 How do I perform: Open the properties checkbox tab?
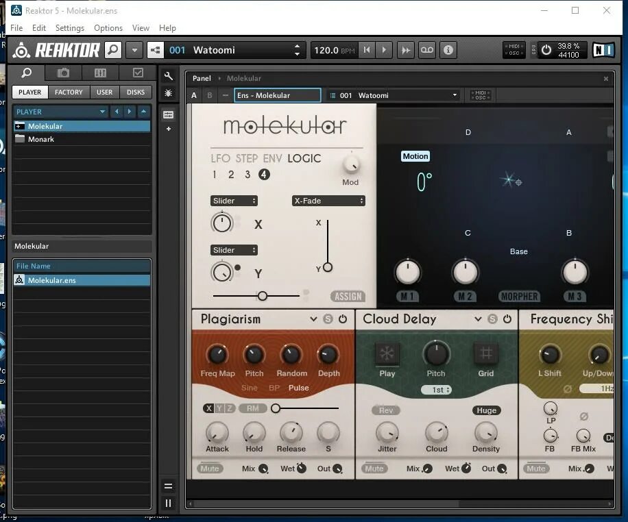click(x=138, y=73)
